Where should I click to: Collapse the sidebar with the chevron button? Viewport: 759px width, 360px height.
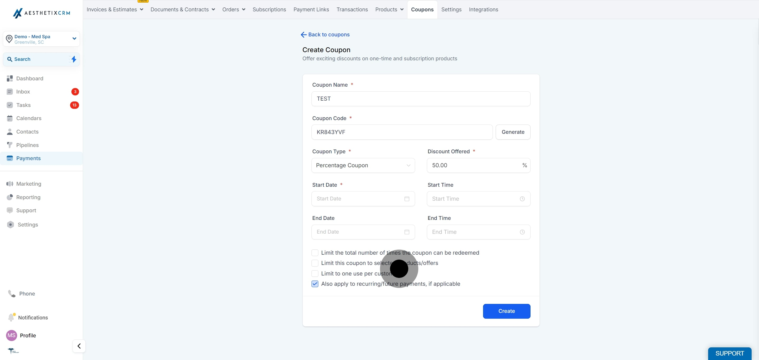coord(79,346)
